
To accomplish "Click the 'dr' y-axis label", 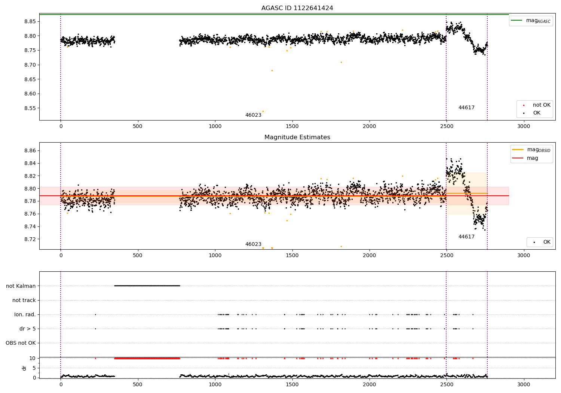I will coord(24,368).
